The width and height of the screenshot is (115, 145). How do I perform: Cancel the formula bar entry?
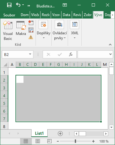click(x=49, y=54)
